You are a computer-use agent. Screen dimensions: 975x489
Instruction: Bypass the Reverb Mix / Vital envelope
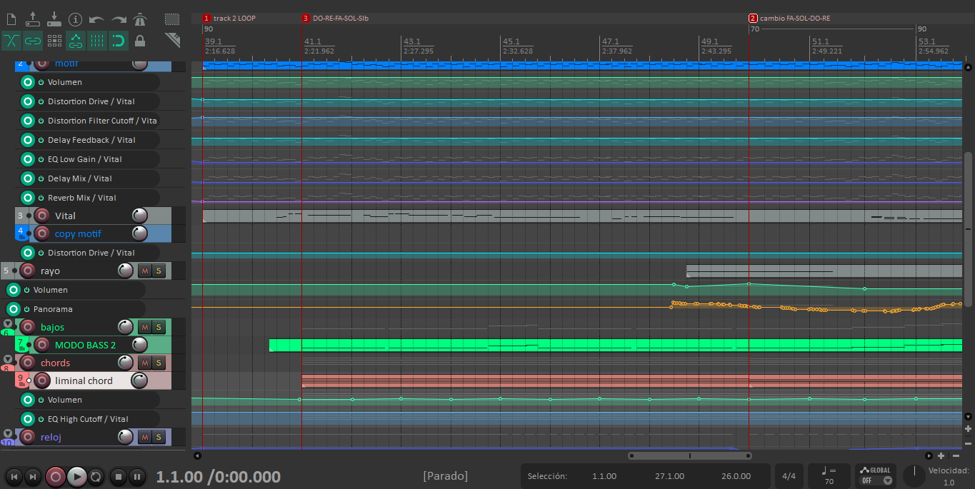pos(41,198)
